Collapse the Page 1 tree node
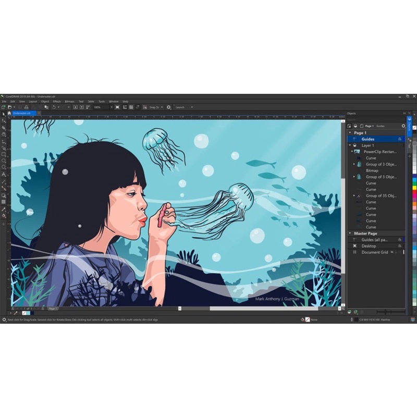Screen dimensions: 417x417 pos(350,132)
